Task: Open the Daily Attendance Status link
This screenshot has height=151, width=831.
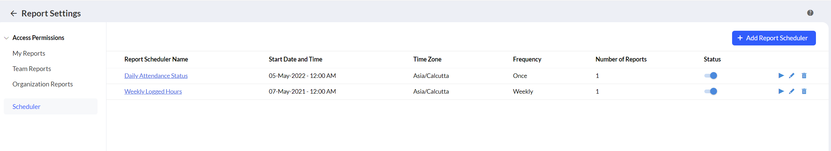Action: coord(156,76)
